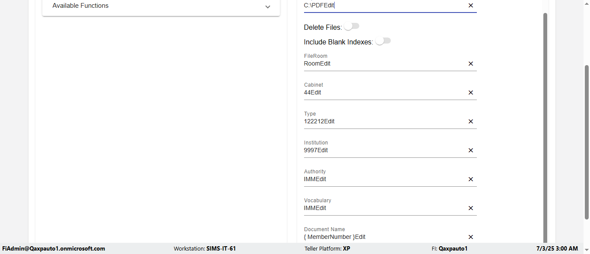Image resolution: width=590 pixels, height=254 pixels.
Task: Enable the Delete Files toggle
Action: tap(352, 27)
